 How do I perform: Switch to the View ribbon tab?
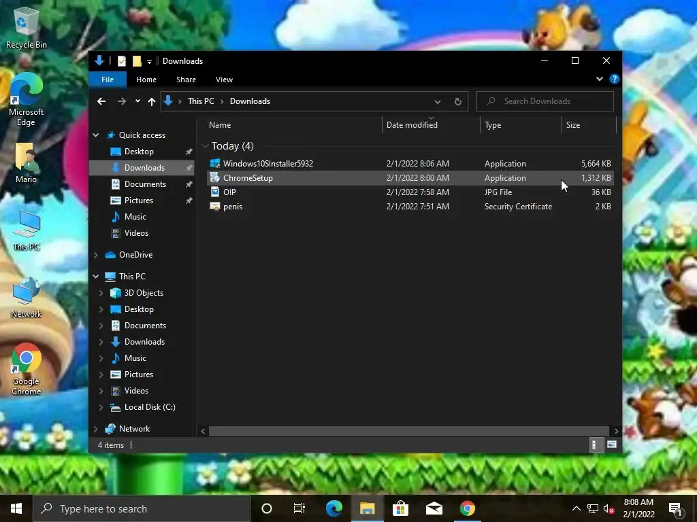click(224, 80)
